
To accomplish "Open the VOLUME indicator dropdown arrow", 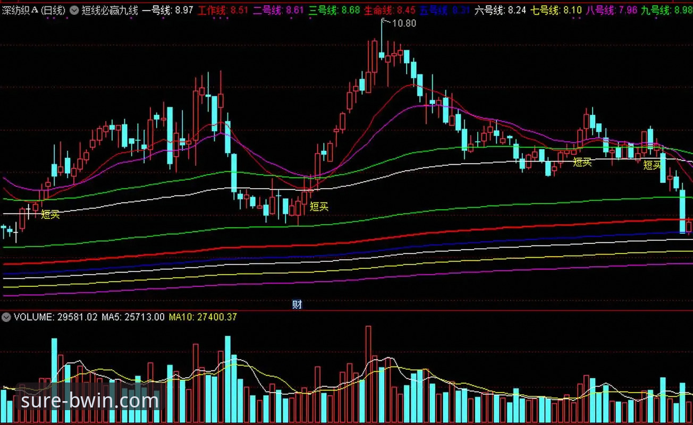I will [x=6, y=317].
